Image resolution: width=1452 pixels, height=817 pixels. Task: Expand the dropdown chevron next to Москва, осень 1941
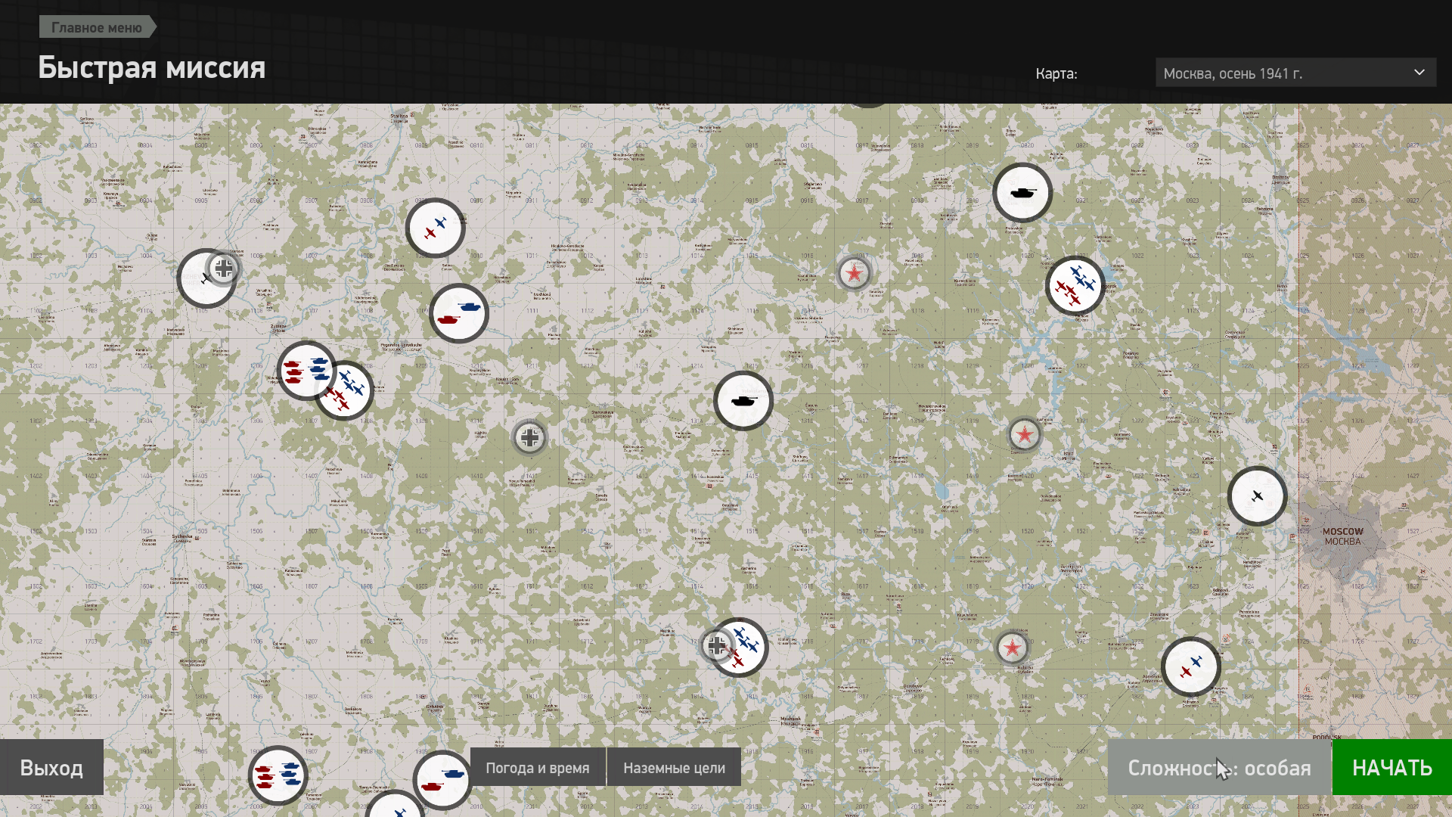(1419, 73)
